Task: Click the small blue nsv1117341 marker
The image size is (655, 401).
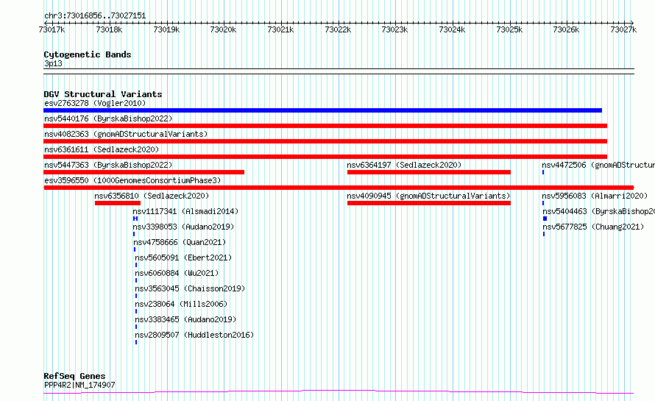Action: (135, 219)
